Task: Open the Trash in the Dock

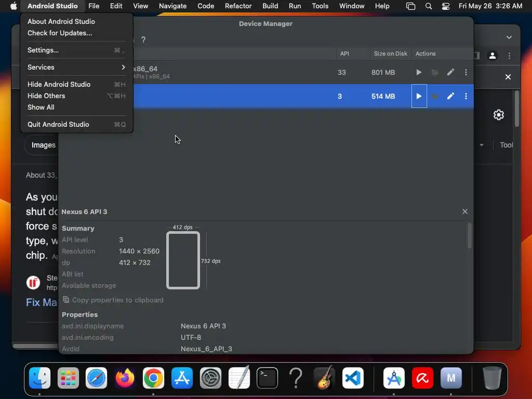Action: click(x=492, y=378)
